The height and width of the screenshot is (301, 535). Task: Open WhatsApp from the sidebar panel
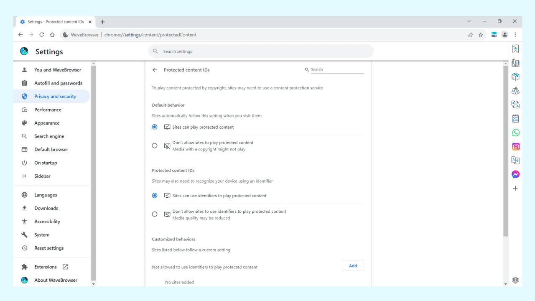[515, 133]
